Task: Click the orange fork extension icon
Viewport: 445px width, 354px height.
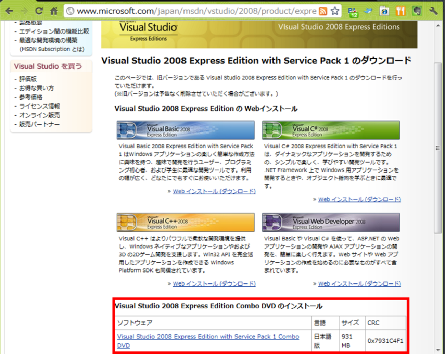Action: point(400,11)
